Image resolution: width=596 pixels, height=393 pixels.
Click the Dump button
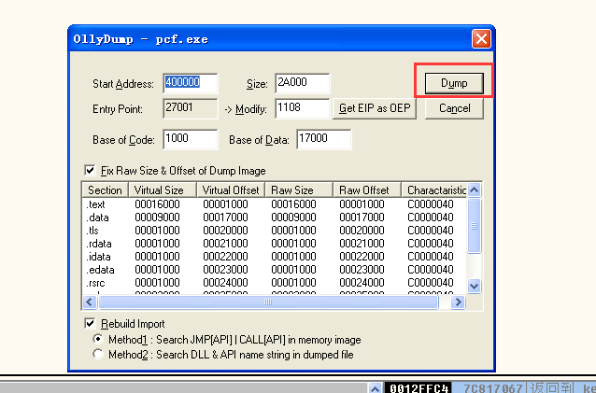point(454,83)
